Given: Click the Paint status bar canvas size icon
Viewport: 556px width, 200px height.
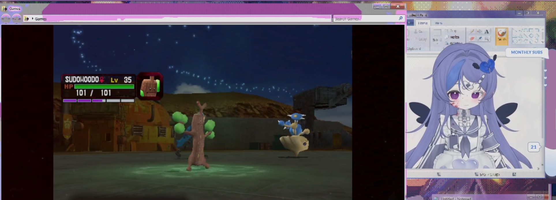Looking at the screenshot, I should pyautogui.click(x=476, y=174).
